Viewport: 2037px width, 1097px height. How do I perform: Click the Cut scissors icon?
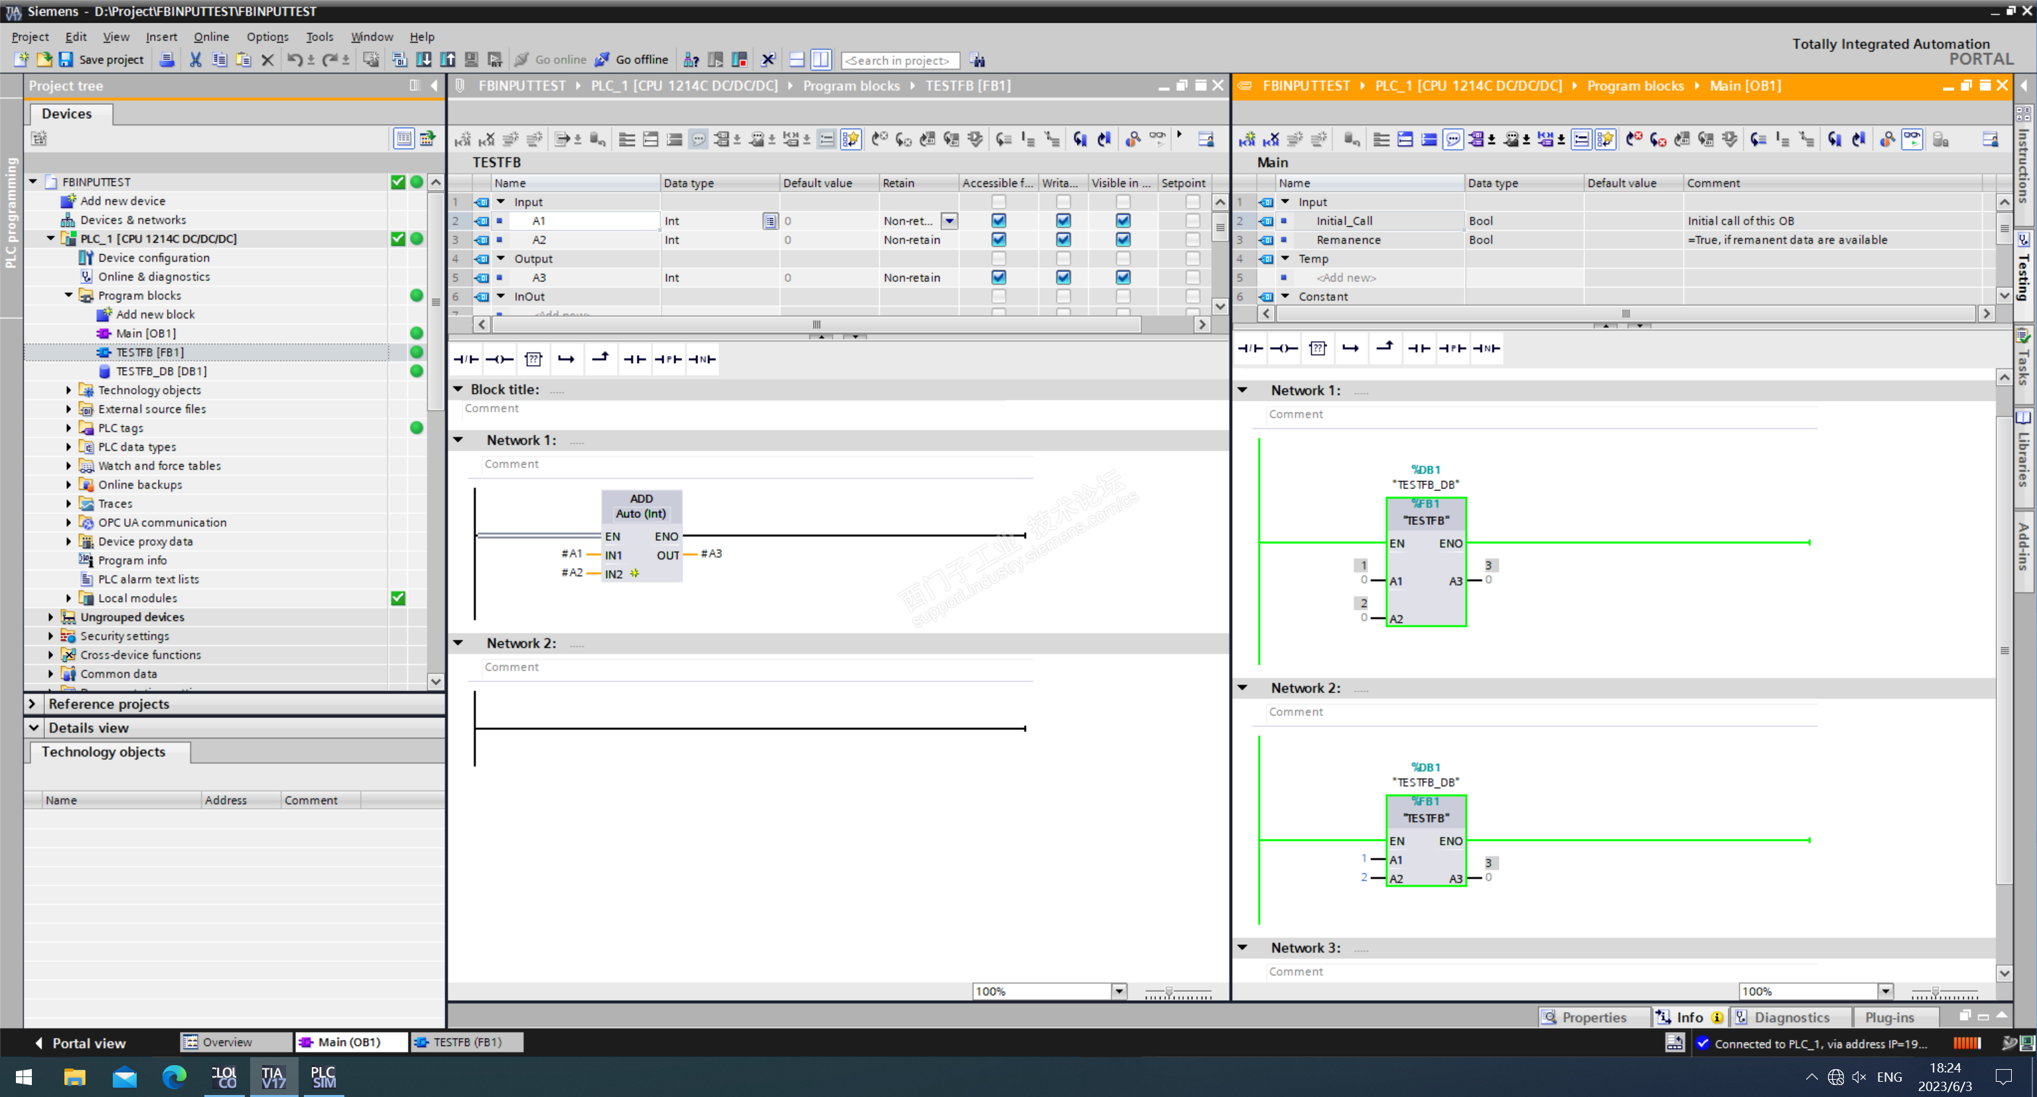[x=195, y=59]
